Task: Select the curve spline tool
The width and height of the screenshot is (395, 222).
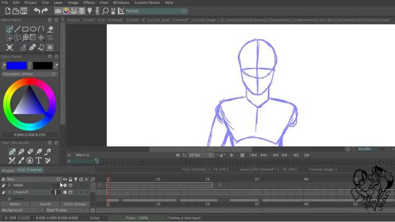Action: pos(41,29)
